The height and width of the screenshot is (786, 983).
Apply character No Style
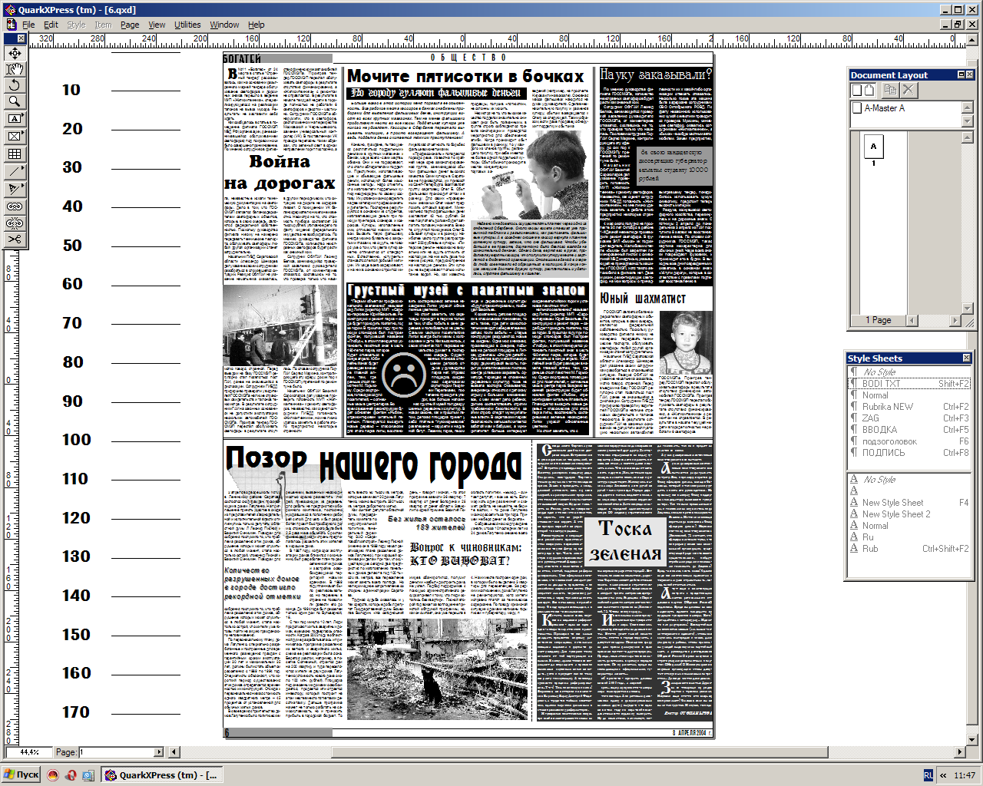tap(909, 480)
